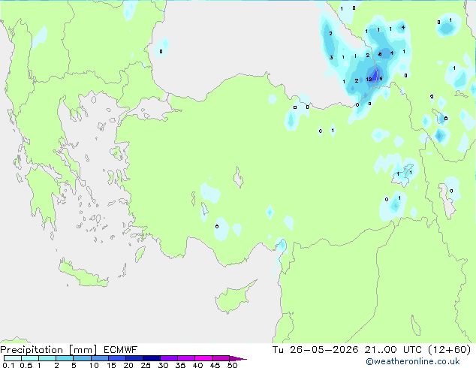Select the magenta swatch between 40 and 45
Image resolution: width=476 pixels, height=368 pixels.
tap(203, 358)
